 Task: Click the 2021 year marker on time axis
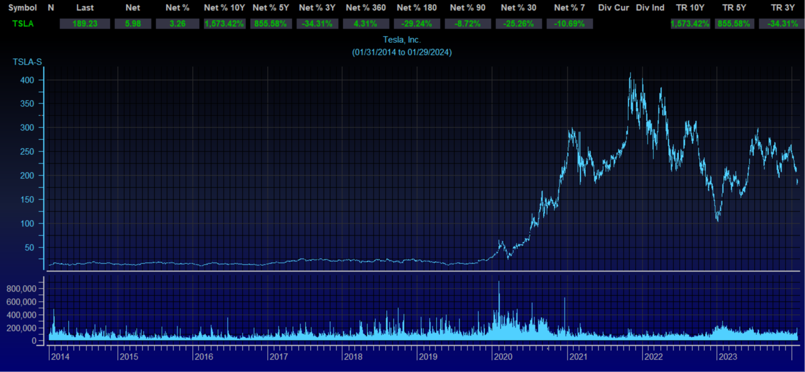[578, 357]
